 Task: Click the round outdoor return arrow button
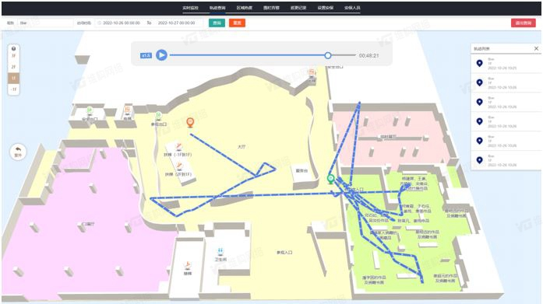(18, 152)
